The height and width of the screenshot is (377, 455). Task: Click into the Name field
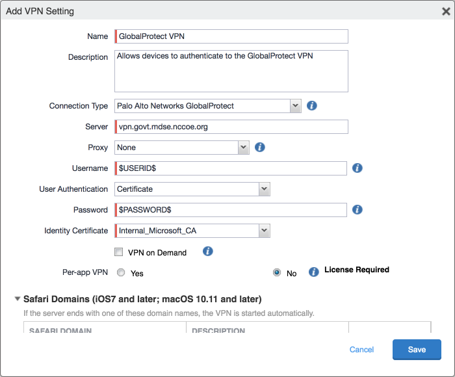[x=231, y=36]
